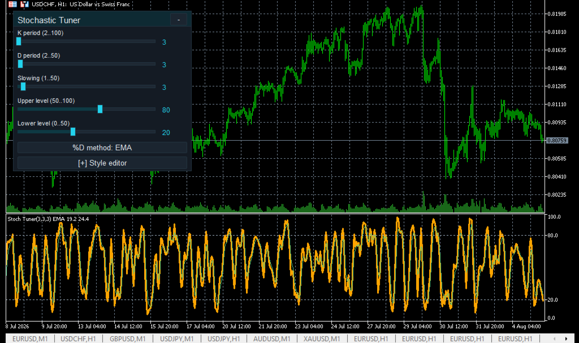Click the Lower level slider handle
The height and width of the screenshot is (343, 579).
(x=73, y=132)
